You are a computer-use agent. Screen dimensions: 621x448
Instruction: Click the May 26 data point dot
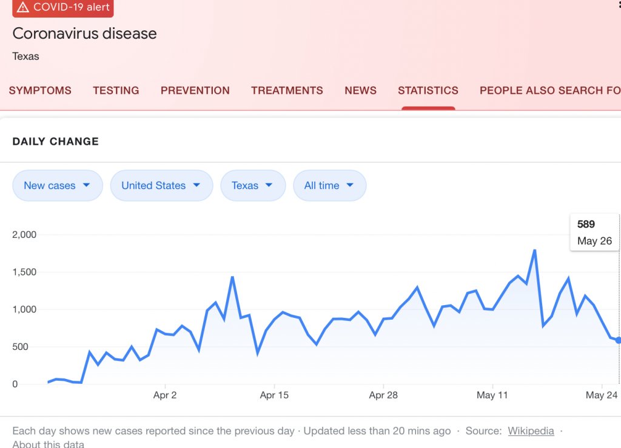pos(618,340)
